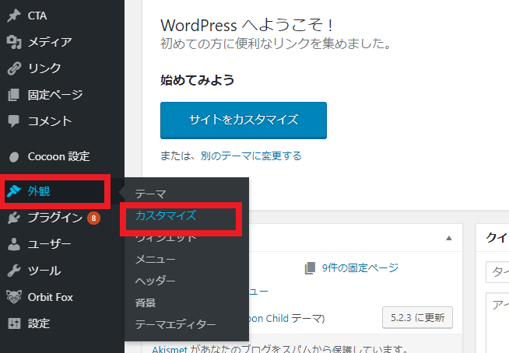The width and height of the screenshot is (509, 353).
Task: Click the 5.2.3 に更新 button
Action: coord(417,317)
